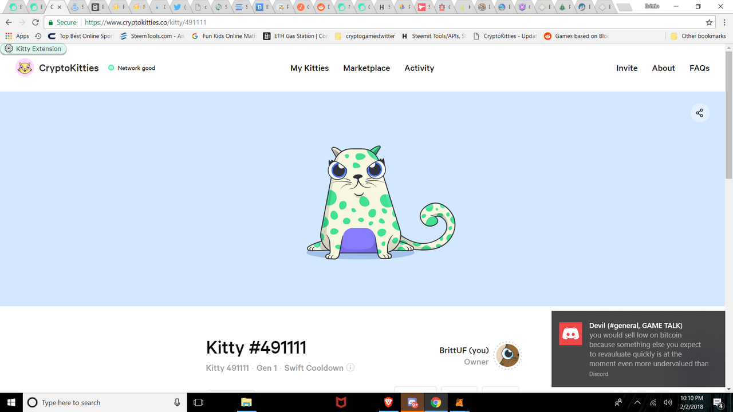Click the CryptoKitties logo icon
The height and width of the screenshot is (412, 733).
tap(25, 68)
